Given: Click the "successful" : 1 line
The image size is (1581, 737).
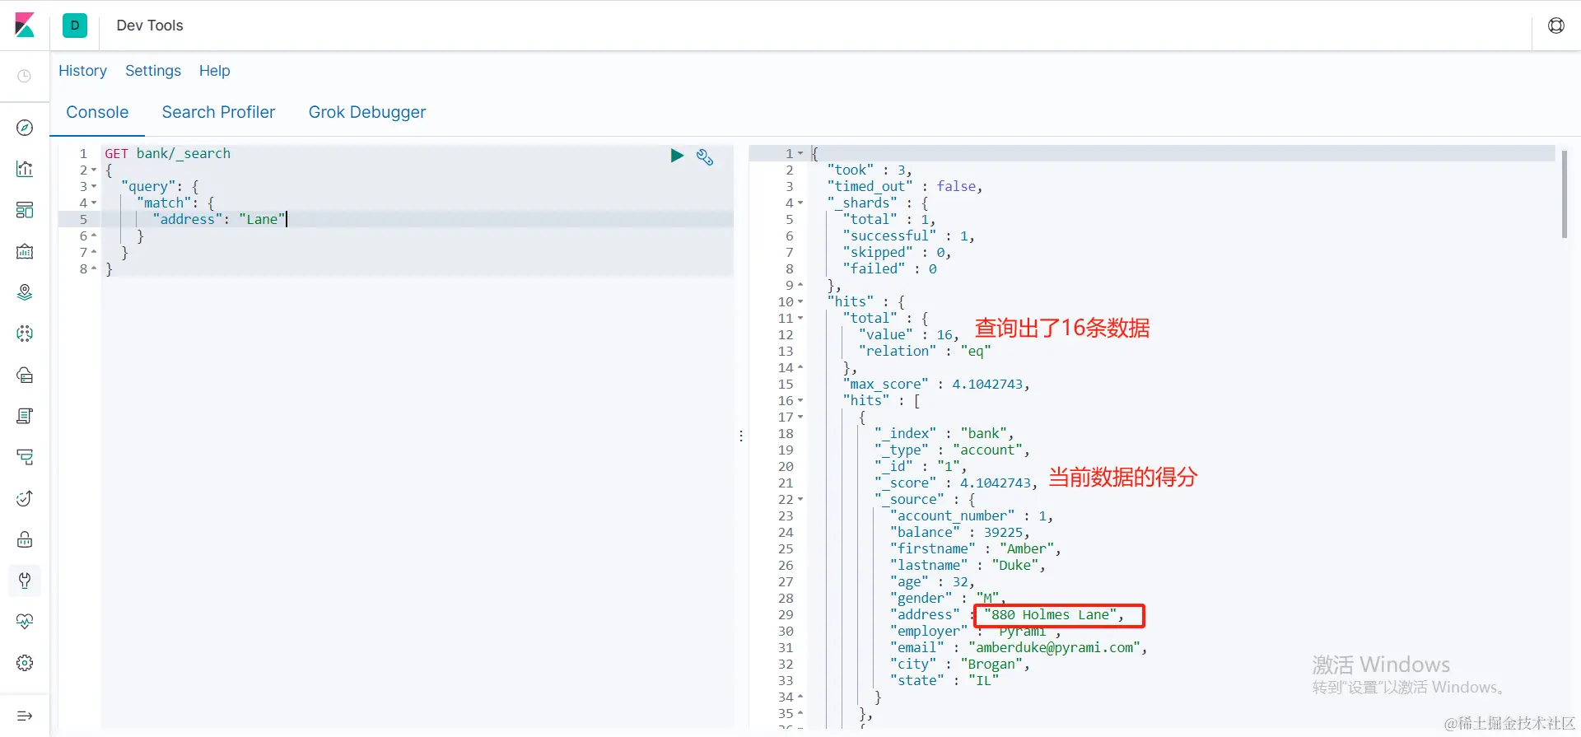Looking at the screenshot, I should pos(908,236).
